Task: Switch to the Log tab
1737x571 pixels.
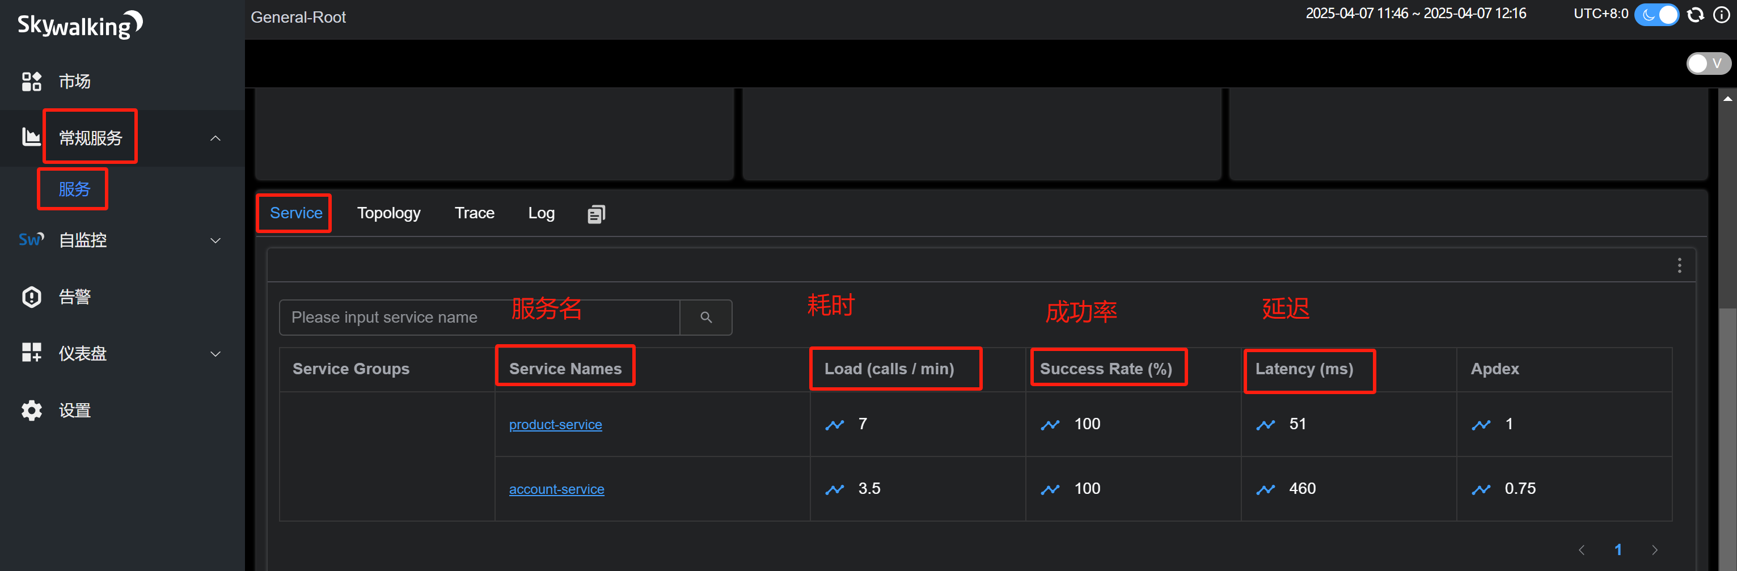Action: 542,213
